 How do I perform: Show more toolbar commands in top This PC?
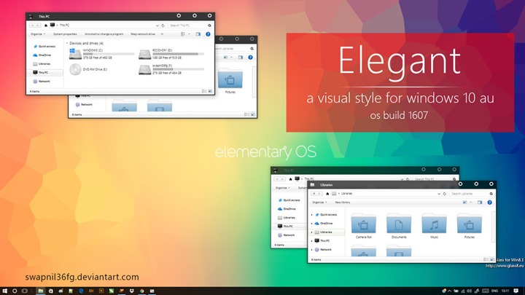(x=162, y=34)
